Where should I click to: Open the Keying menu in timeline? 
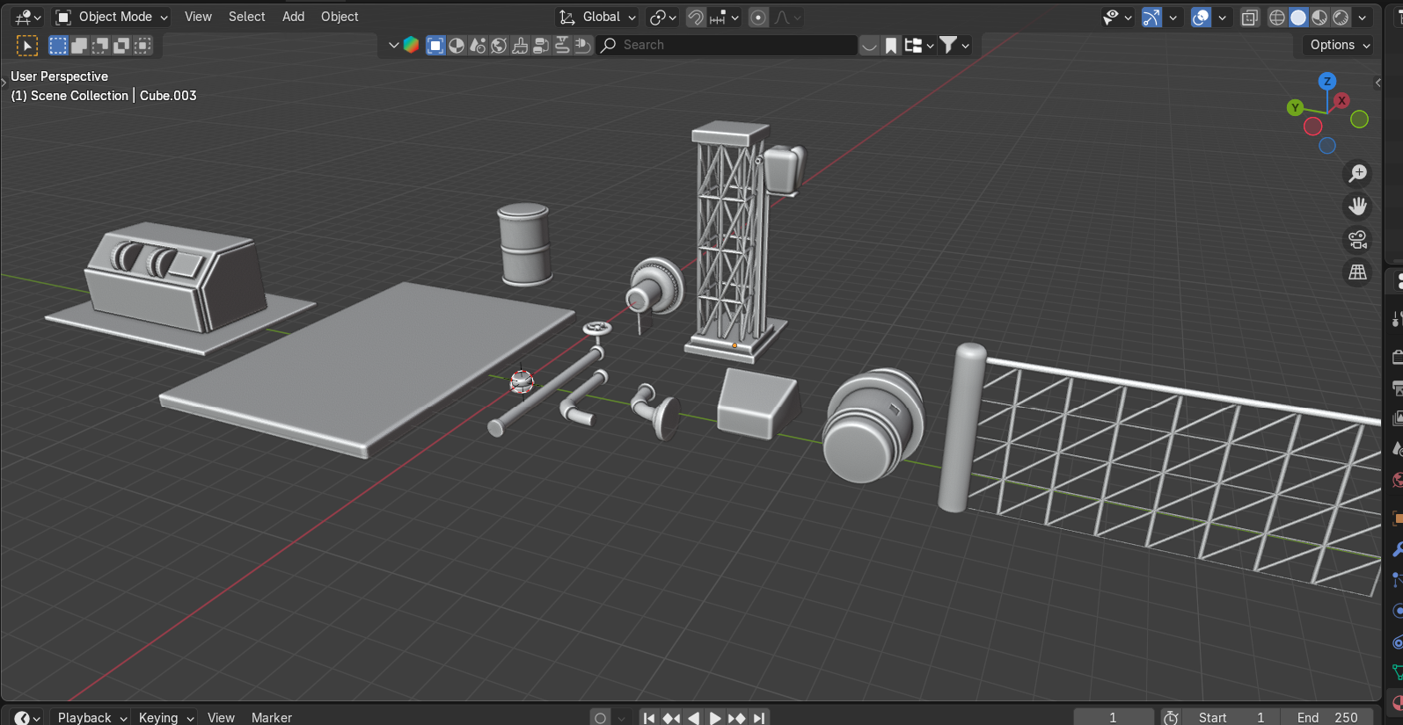[x=165, y=718]
